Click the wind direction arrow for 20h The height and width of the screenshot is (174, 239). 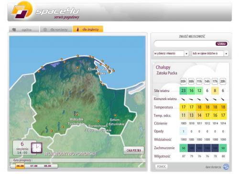(223, 99)
